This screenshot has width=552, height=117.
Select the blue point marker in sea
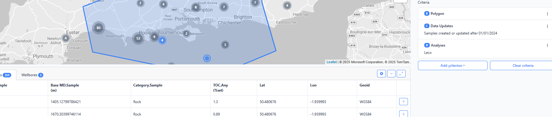coord(207,58)
